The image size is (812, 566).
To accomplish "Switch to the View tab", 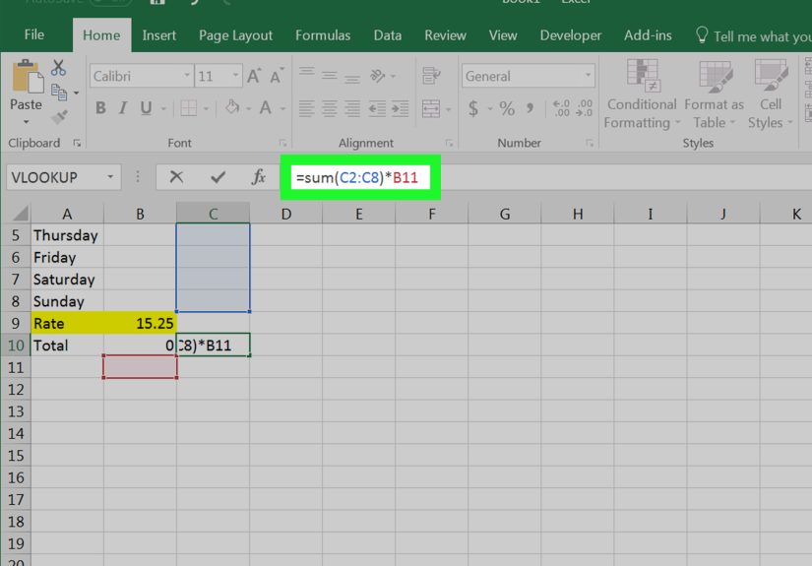I will click(503, 35).
